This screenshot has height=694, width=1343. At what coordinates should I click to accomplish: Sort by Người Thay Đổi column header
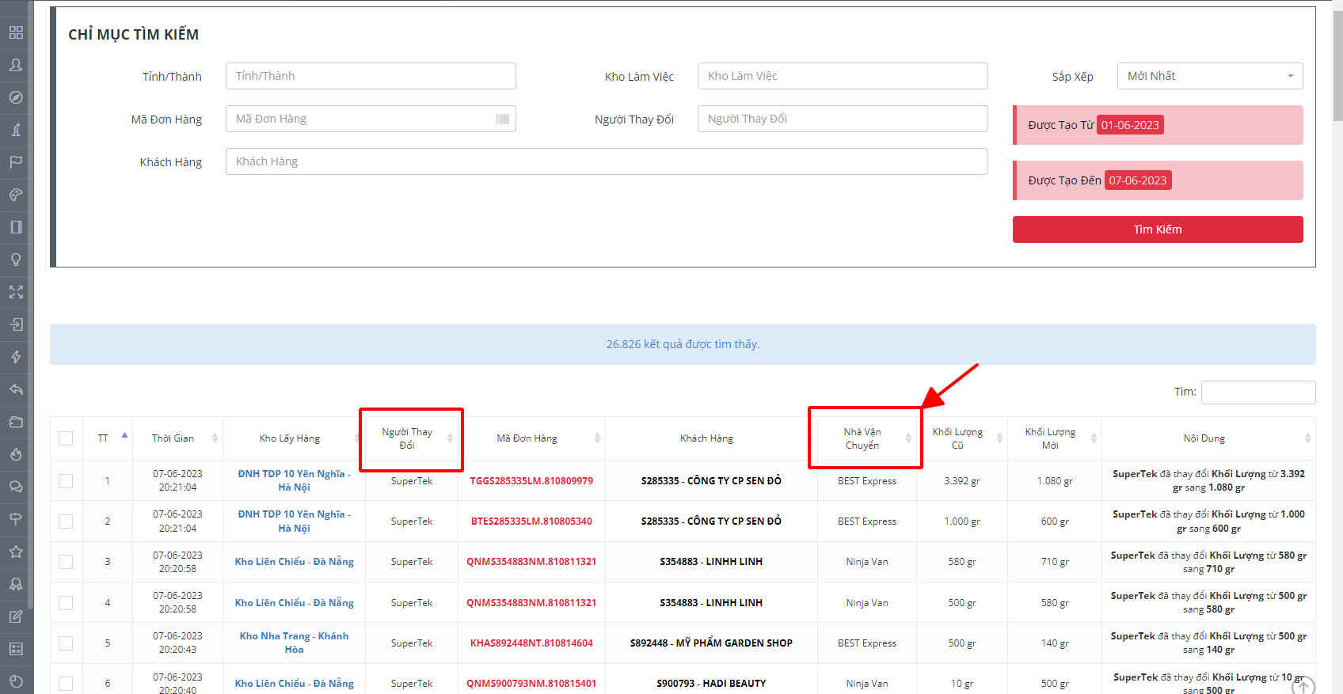(x=412, y=438)
